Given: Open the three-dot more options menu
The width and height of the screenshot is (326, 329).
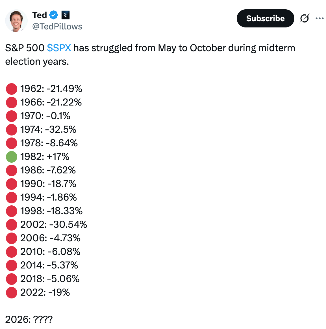Looking at the screenshot, I should pos(320,18).
